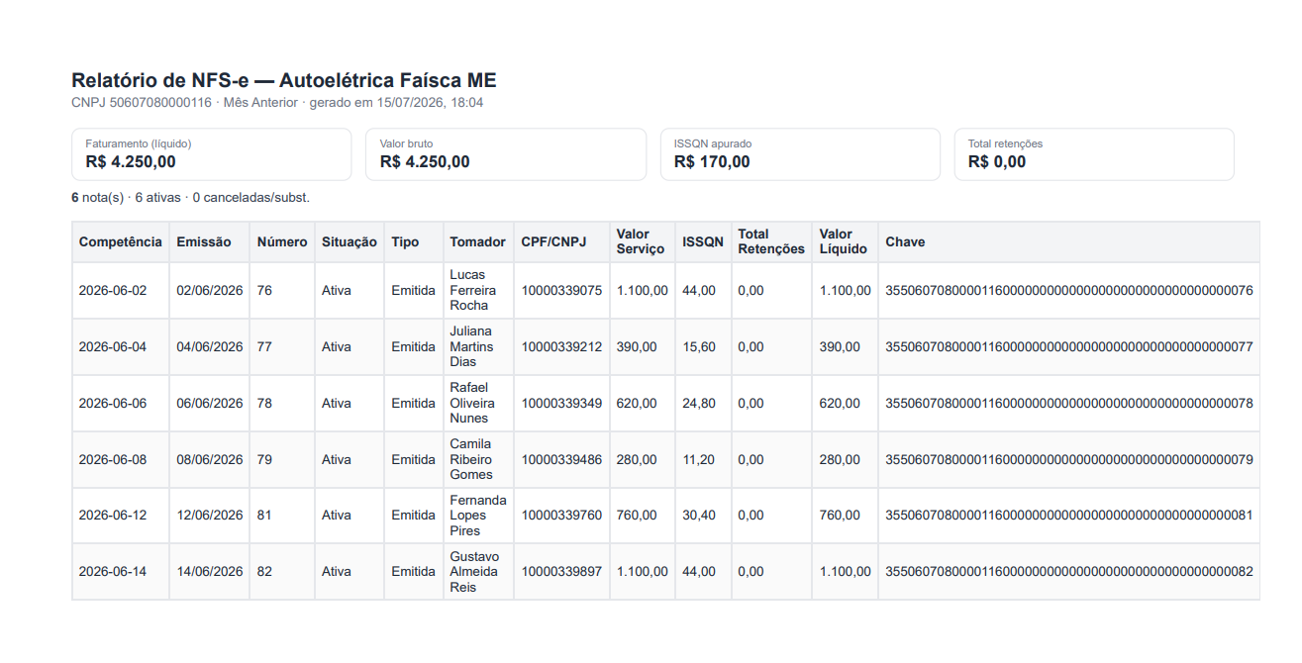Click tomador Juliana Martins Dias
This screenshot has height=663, width=1302.
tap(471, 346)
